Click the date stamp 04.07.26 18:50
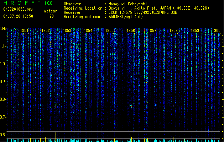The image size is (224, 142). pos(18,16)
